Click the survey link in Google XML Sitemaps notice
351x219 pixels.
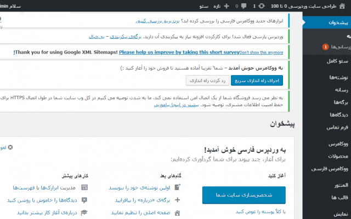tap(179, 53)
